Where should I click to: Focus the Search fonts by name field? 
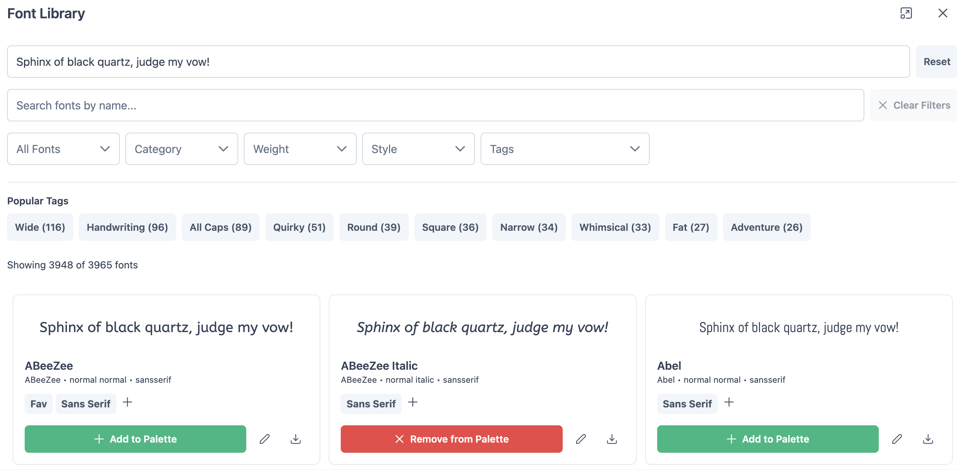pos(435,105)
